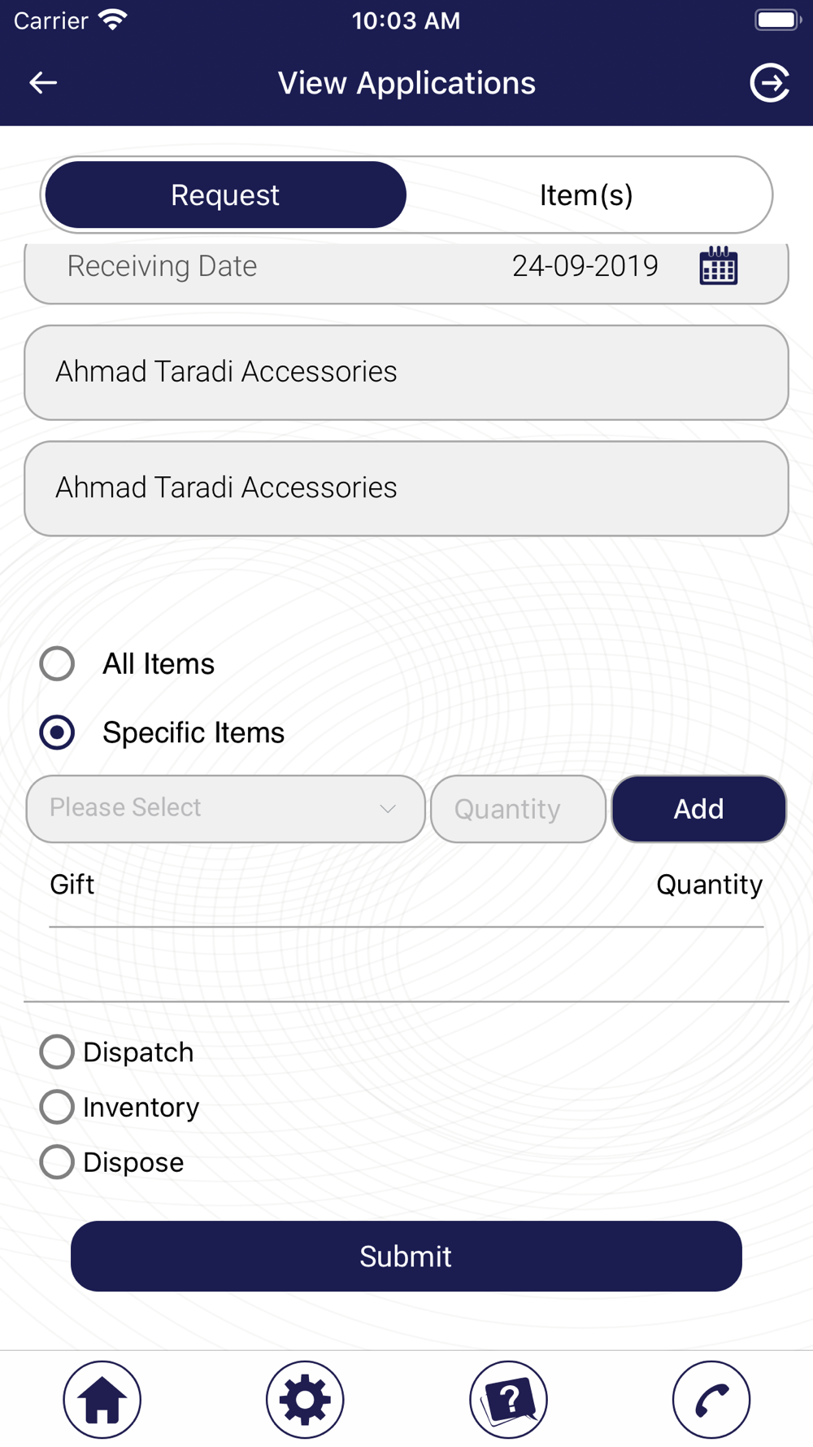Go to Home via bottom bar

click(x=102, y=1399)
